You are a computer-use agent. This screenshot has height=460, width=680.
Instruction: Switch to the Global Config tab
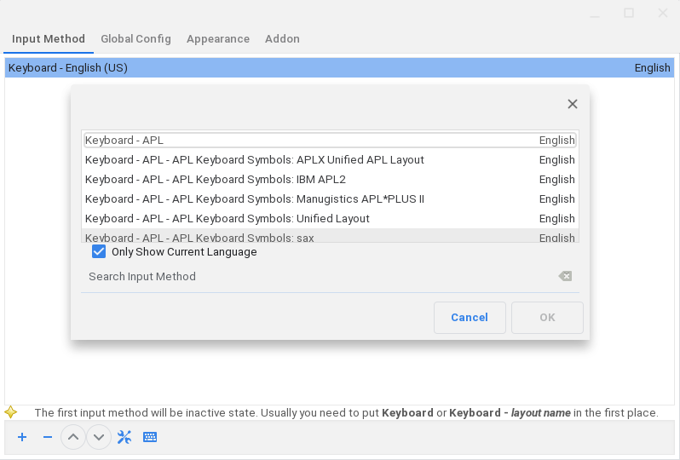tap(135, 39)
